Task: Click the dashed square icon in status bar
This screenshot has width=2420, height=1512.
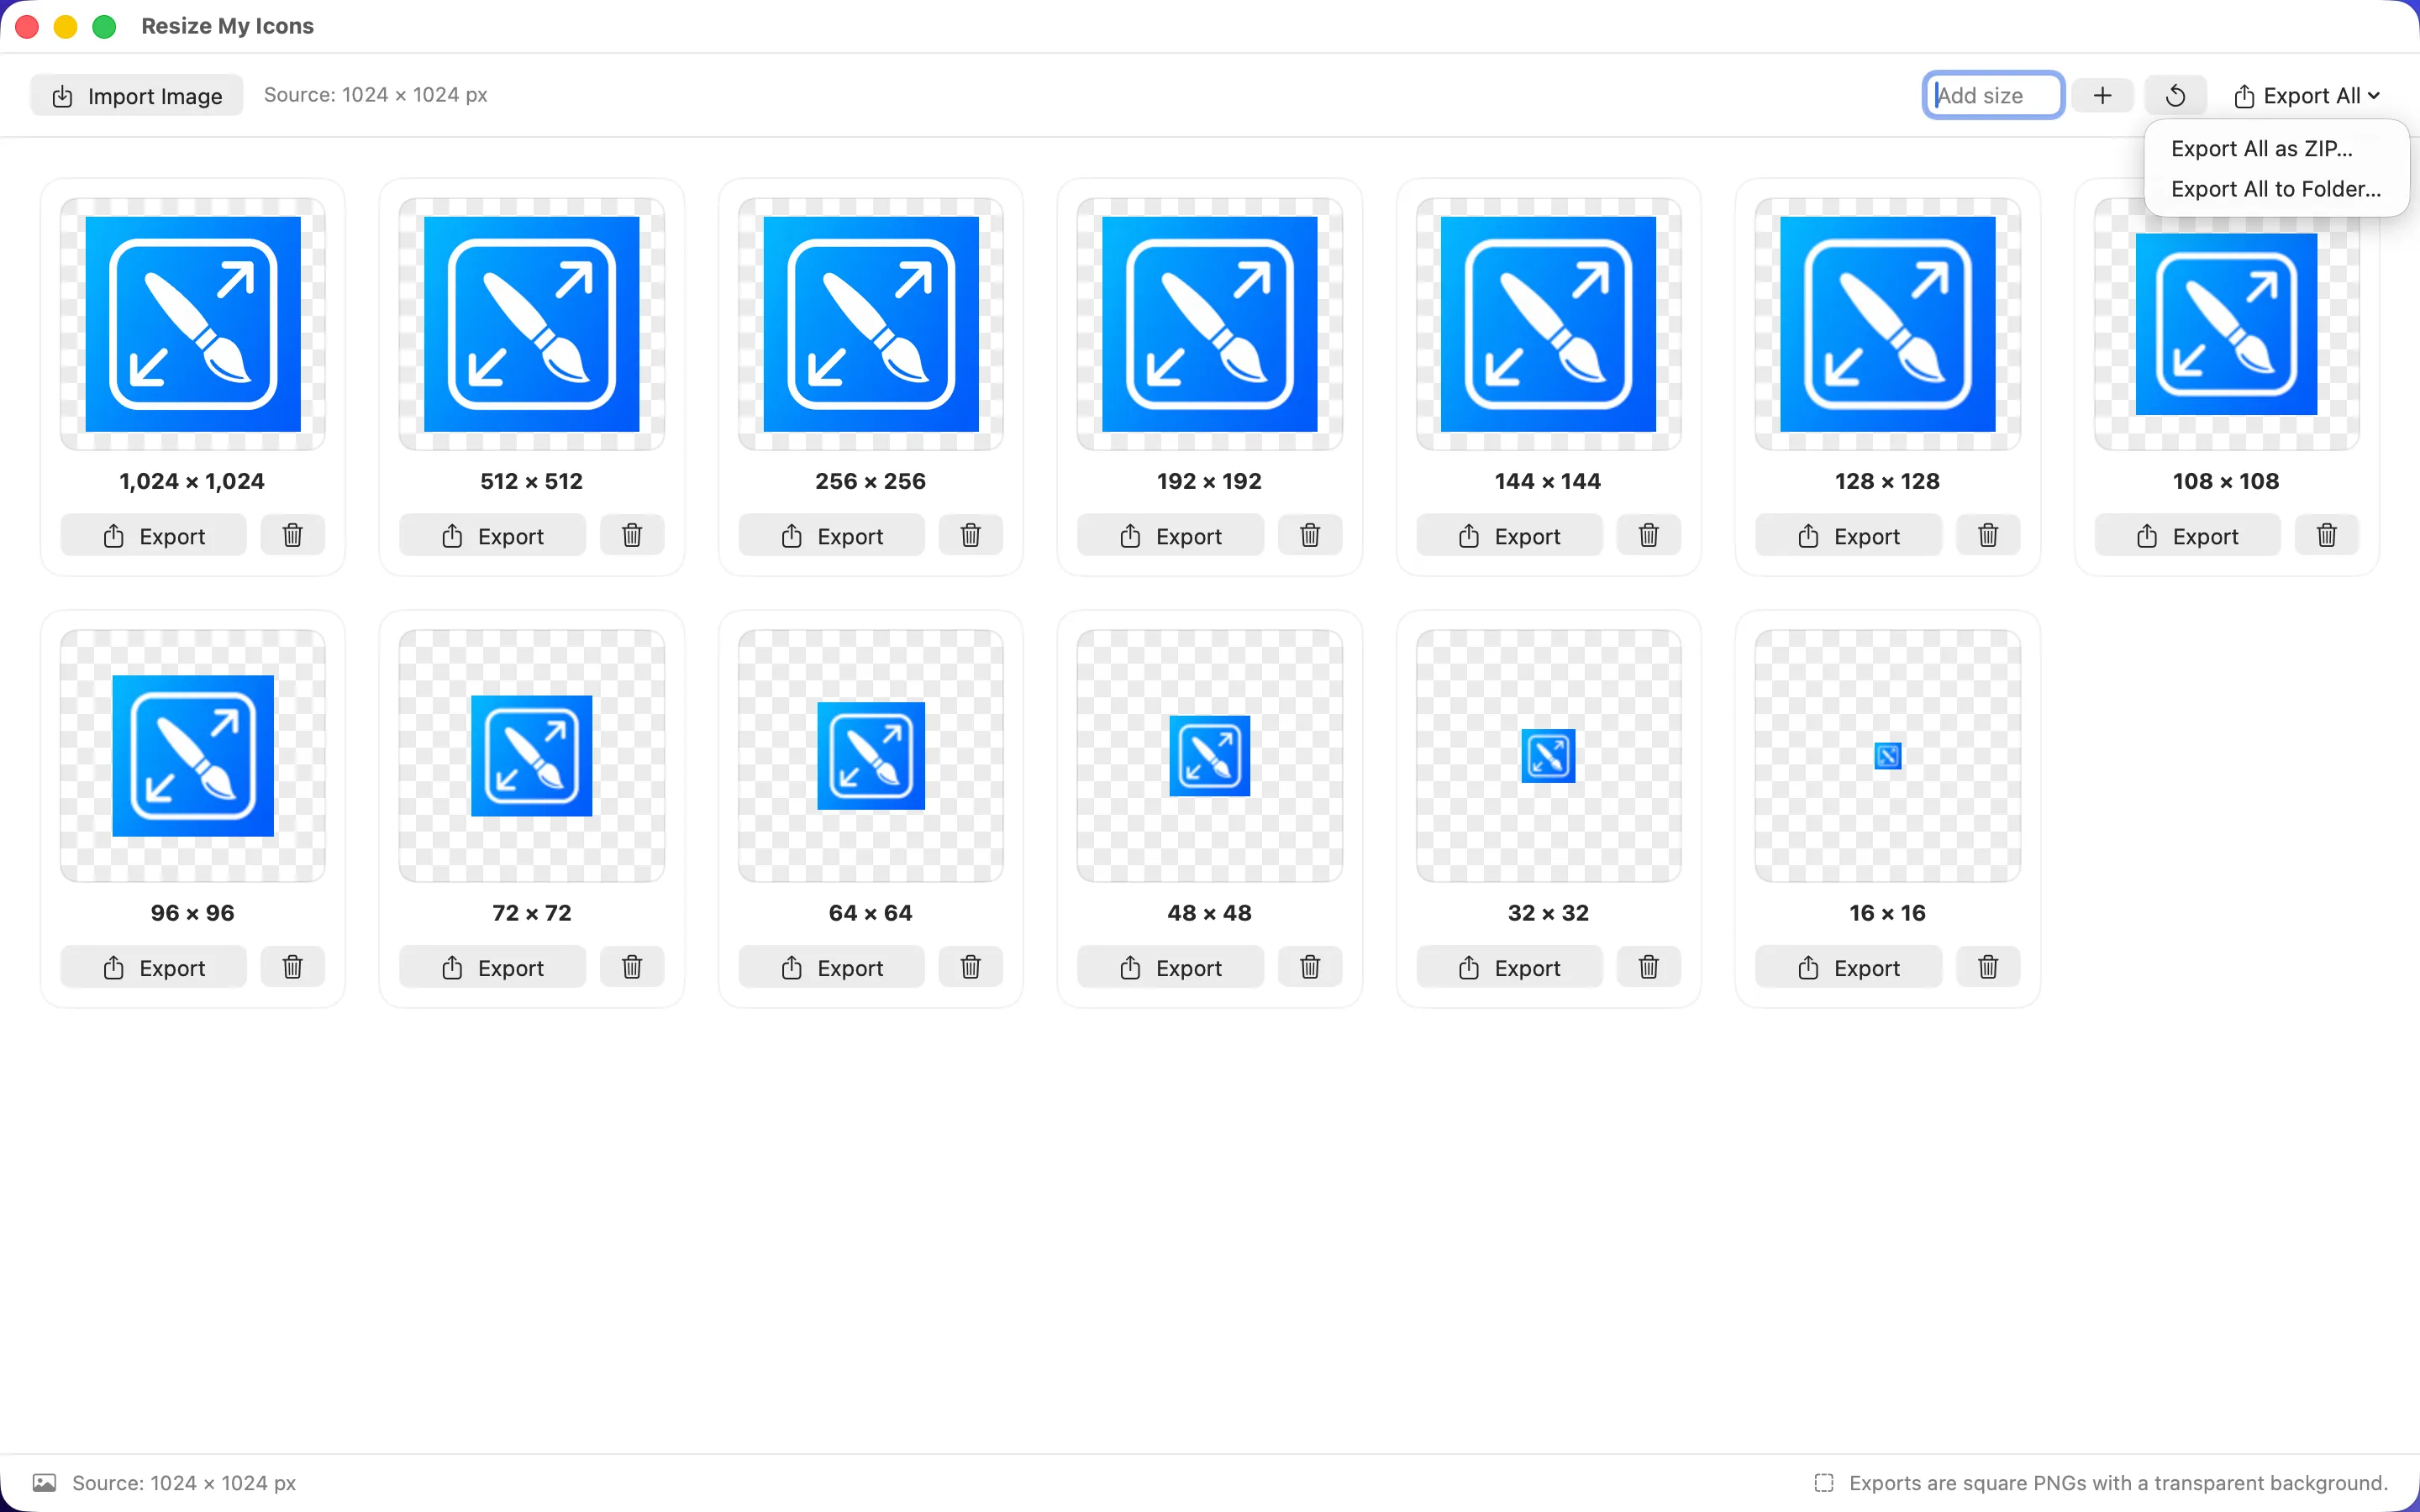Action: point(1824,1483)
